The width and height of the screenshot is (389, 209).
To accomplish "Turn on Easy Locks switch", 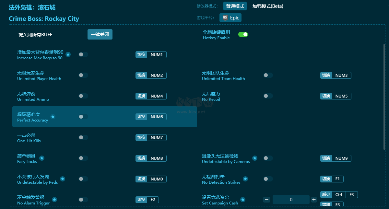I will tap(83, 158).
